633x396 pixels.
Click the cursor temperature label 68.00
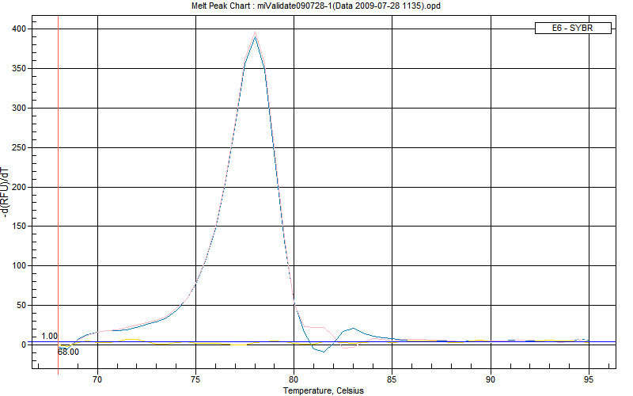click(x=68, y=352)
